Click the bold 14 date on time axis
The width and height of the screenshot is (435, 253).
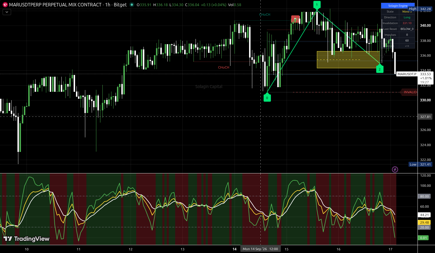coord(235,249)
